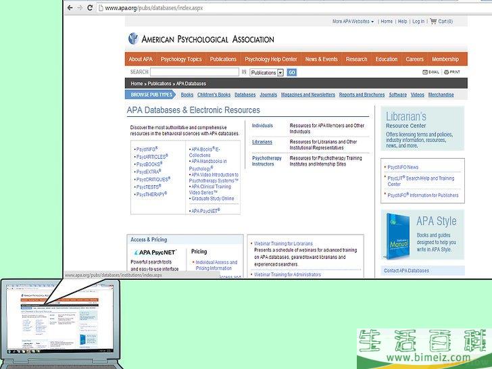
Task: Open PsycLIT Search Help and Training Center
Action: 421,181
